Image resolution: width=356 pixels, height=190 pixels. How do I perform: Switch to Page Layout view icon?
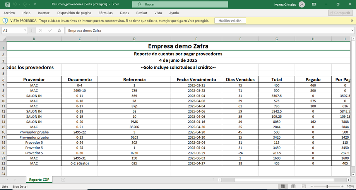(293, 187)
